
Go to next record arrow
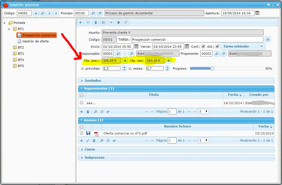pos(56,13)
